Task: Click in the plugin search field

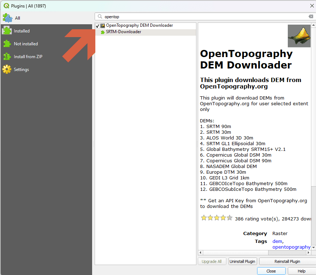Action: (205, 16)
